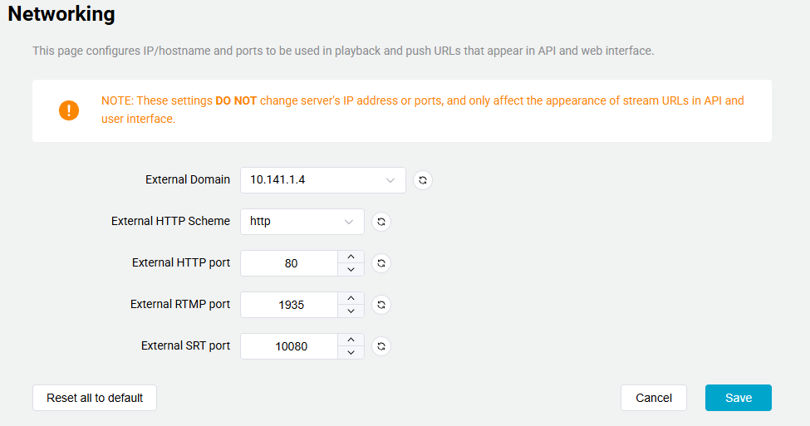This screenshot has height=426, width=810.
Task: Reset External SRT port using its refresh icon
Action: click(x=381, y=346)
